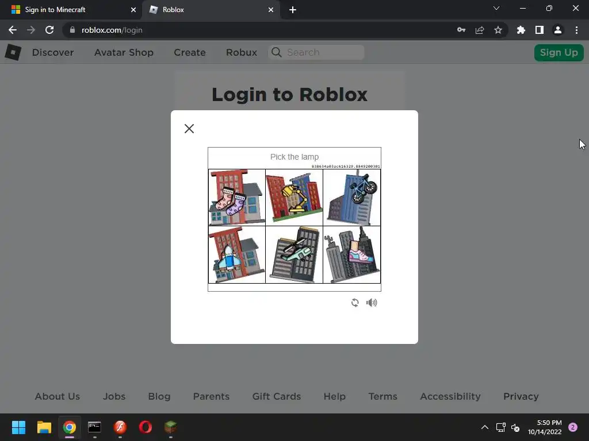Open Parents footer link

pos(211,396)
